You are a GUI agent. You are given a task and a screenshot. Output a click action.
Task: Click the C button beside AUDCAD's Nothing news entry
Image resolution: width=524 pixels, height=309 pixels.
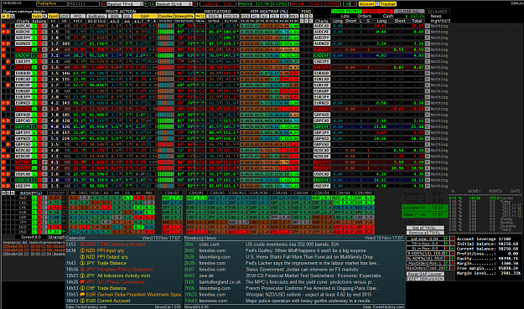point(428,26)
